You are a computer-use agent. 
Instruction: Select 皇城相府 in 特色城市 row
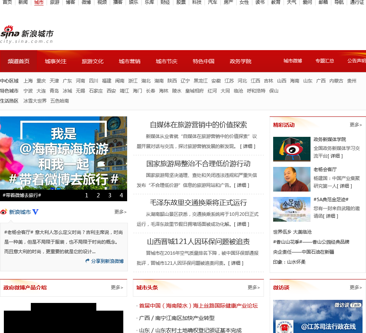(195, 91)
